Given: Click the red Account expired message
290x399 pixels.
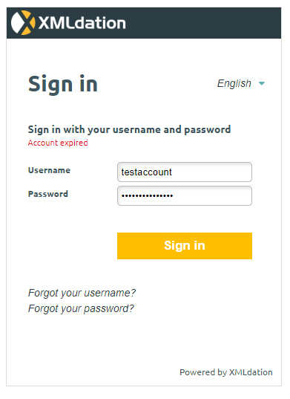Looking at the screenshot, I should pos(58,143).
